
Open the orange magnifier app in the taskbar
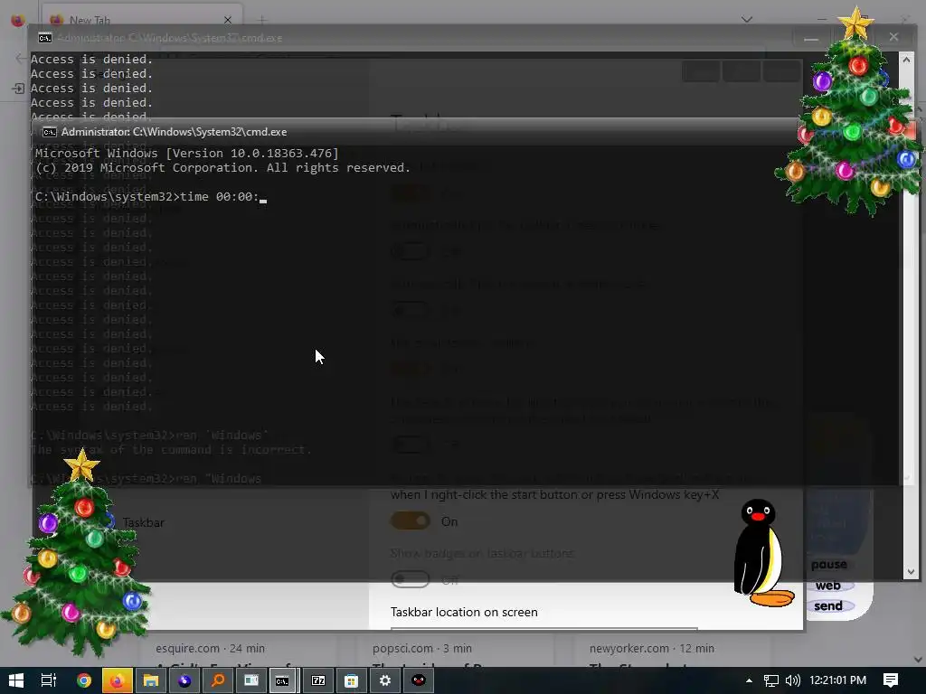pos(218,680)
